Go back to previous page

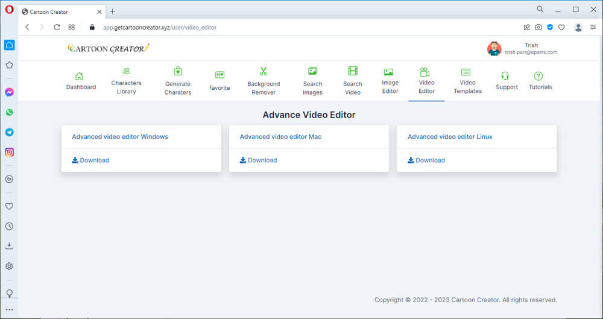point(27,27)
